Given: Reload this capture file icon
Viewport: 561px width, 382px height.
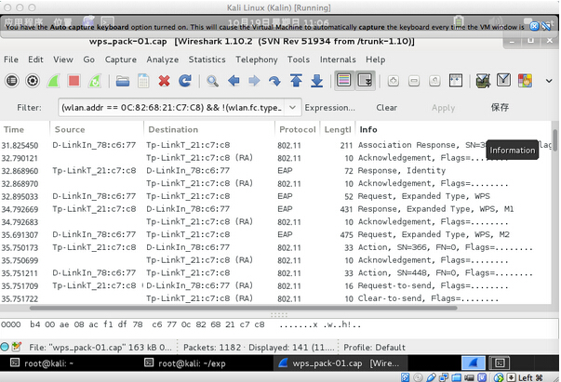Looking at the screenshot, I should coord(185,81).
